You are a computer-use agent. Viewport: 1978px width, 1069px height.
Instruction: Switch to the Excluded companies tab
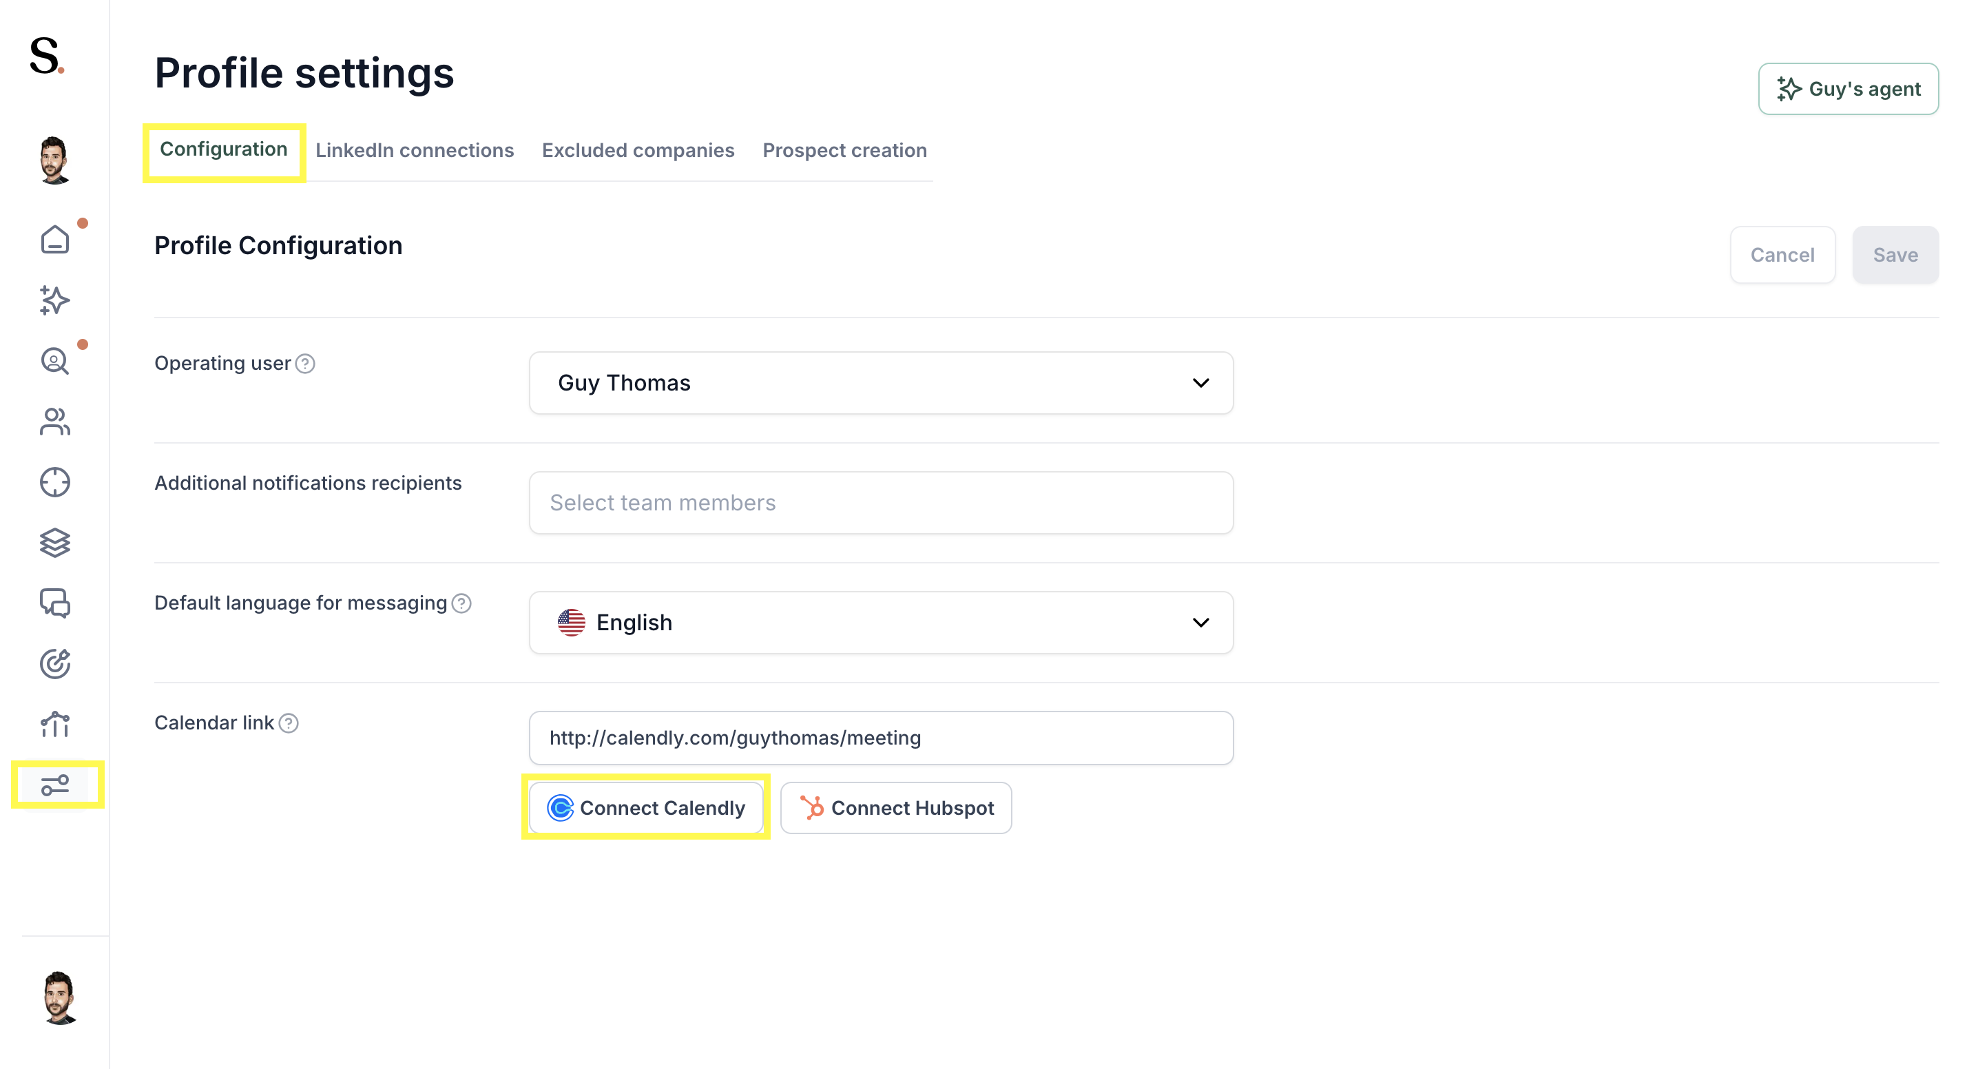click(638, 151)
